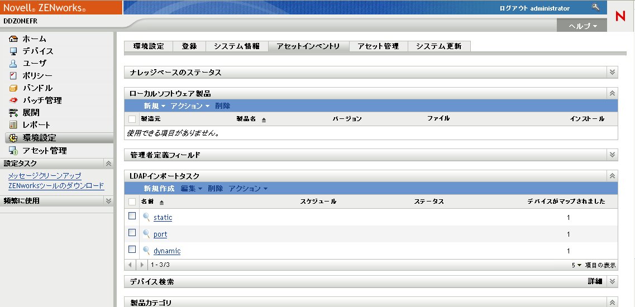Open the static LDAP task link
The height and width of the screenshot is (307, 635).
click(x=163, y=218)
